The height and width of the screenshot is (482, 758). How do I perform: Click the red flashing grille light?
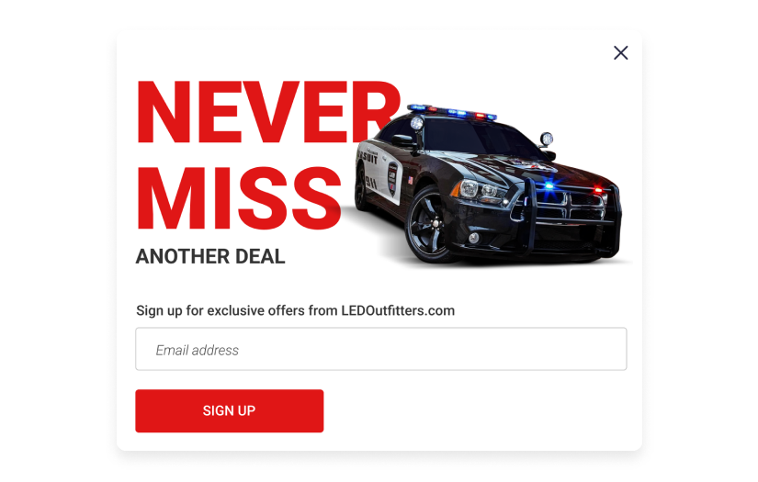[598, 190]
